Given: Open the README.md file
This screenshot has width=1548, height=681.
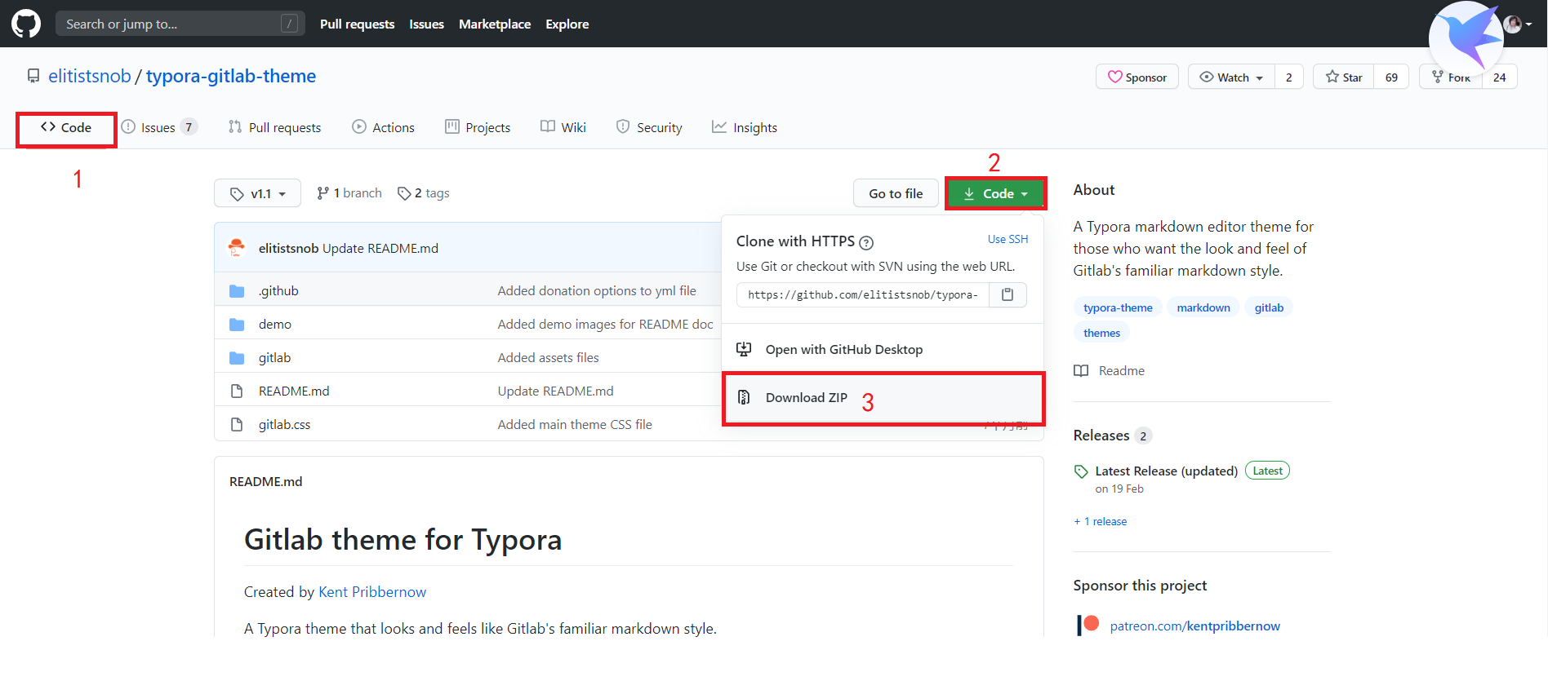Looking at the screenshot, I should [294, 391].
